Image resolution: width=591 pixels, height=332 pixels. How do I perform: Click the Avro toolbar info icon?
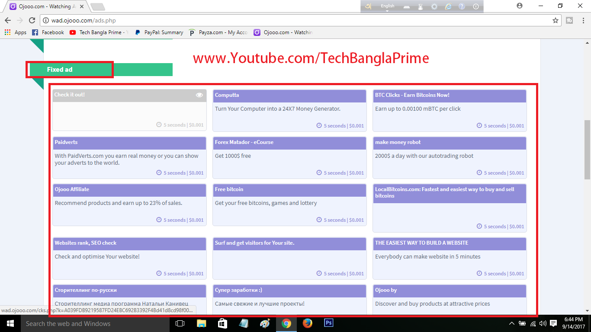click(476, 6)
